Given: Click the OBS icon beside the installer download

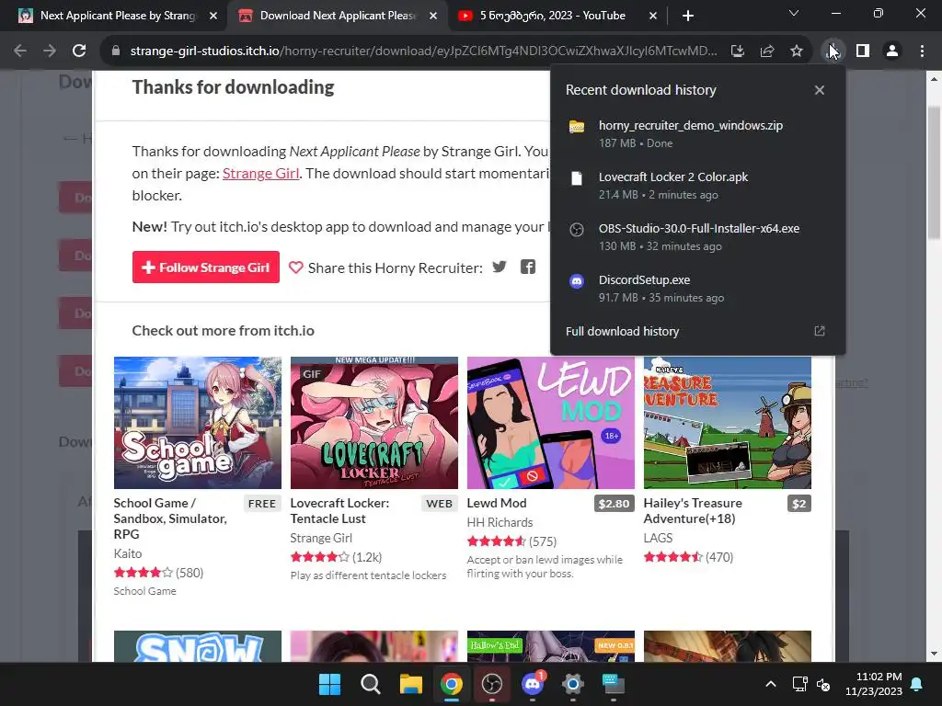Looking at the screenshot, I should (577, 229).
